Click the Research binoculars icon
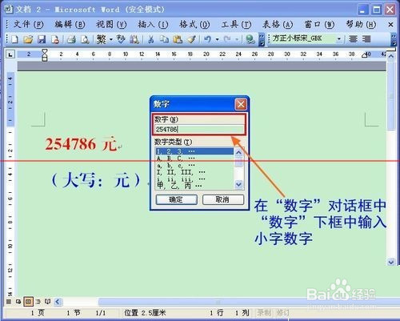This screenshot has height=321, width=400. pos(134,39)
